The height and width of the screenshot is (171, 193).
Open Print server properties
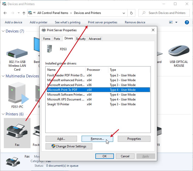102,22
